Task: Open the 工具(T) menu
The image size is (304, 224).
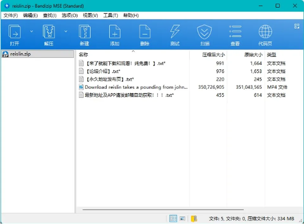Action: (x=111, y=15)
